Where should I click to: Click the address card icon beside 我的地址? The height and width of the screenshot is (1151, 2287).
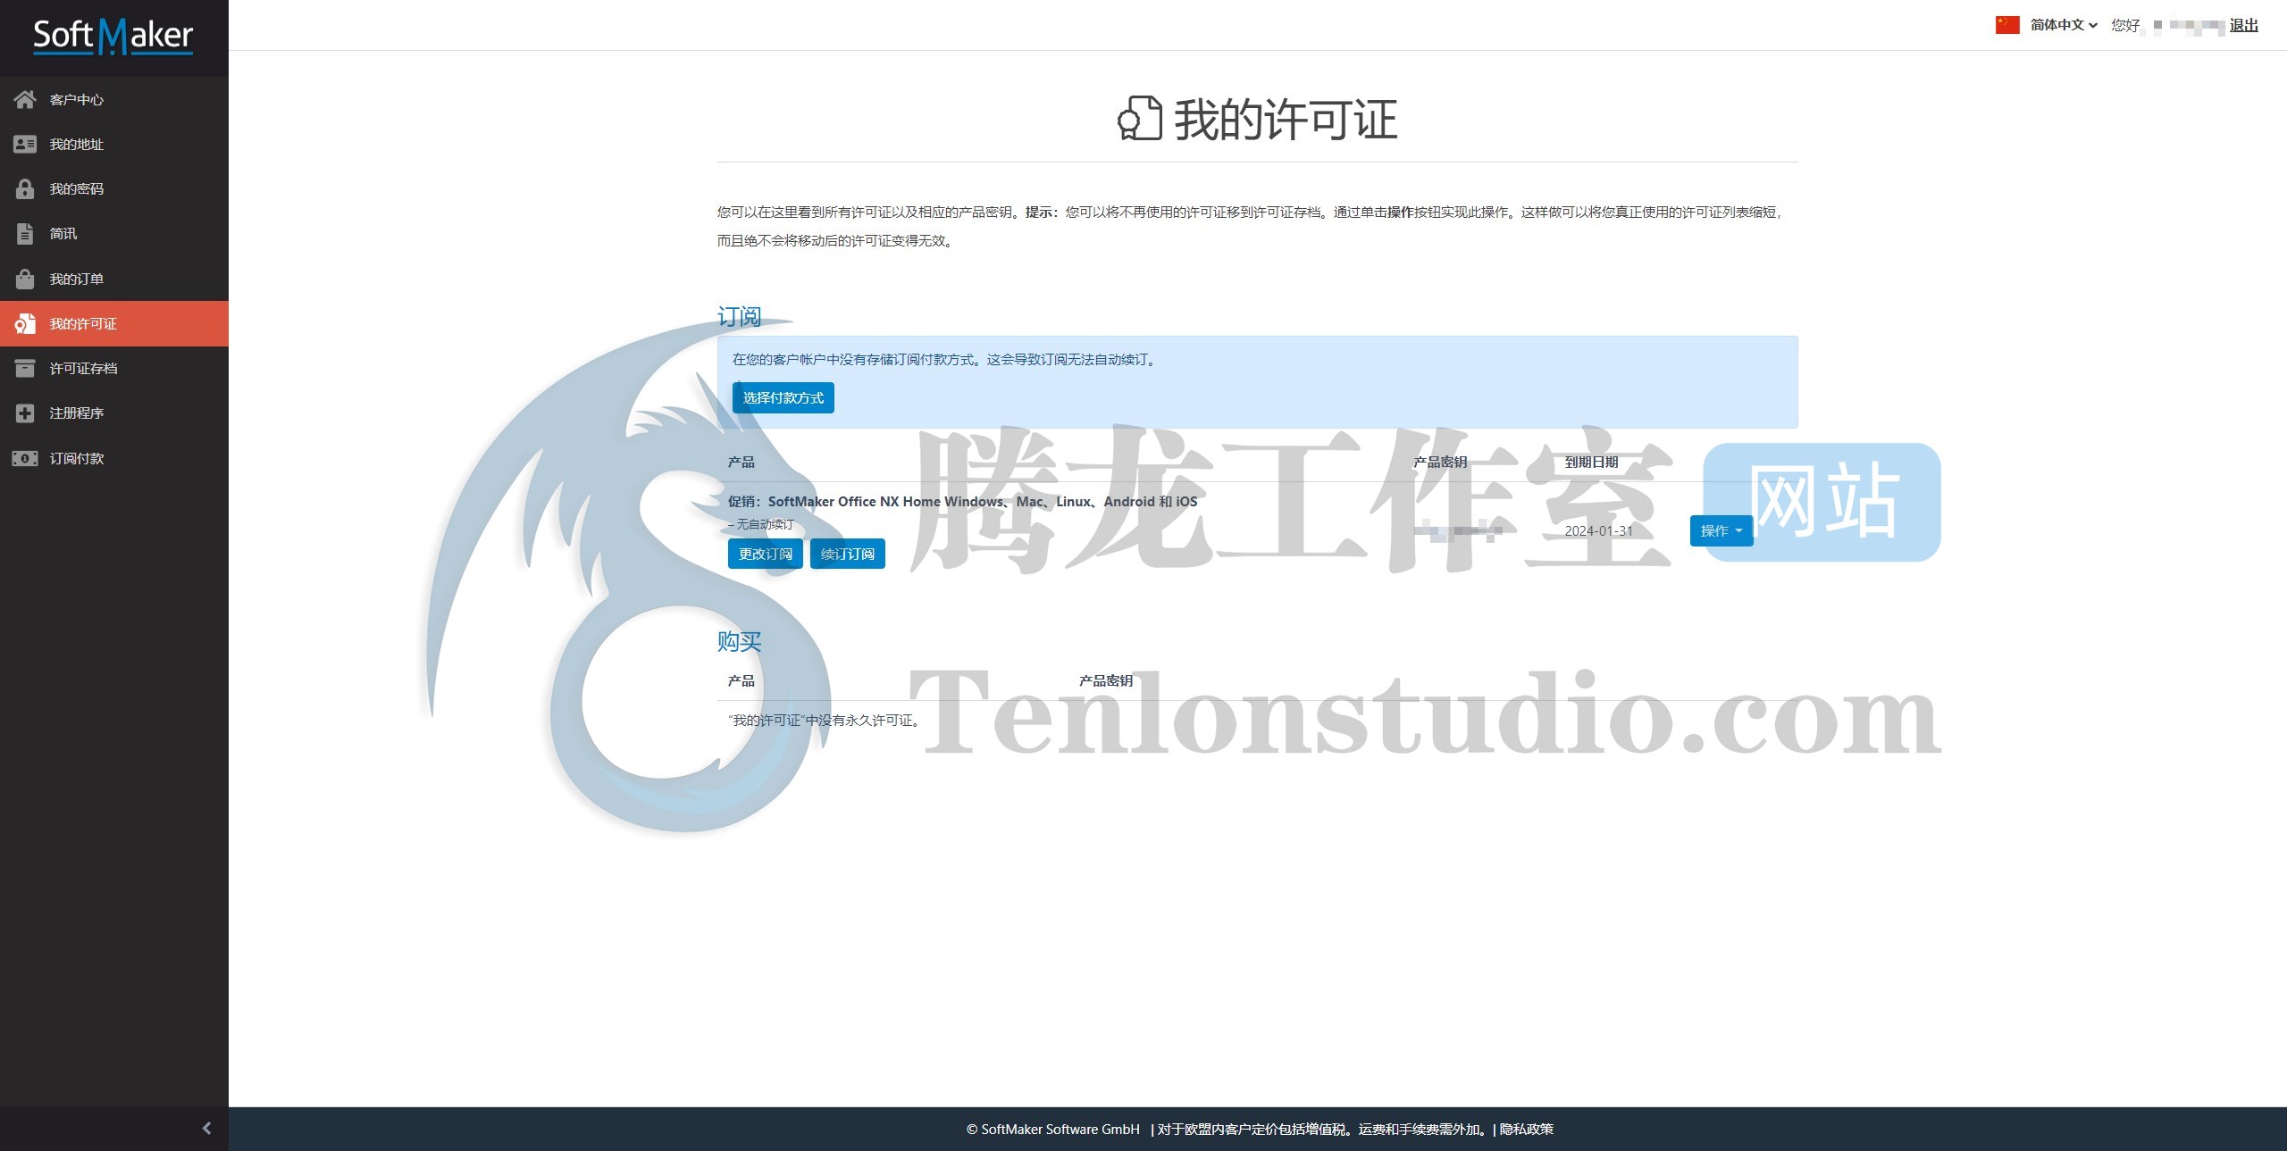25,144
